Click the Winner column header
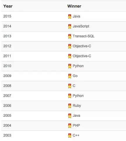 (74, 6)
